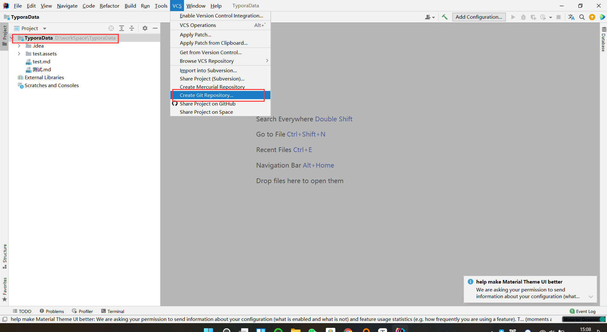The image size is (607, 332).
Task: Click the colorful Space icon in toolbar
Action: tap(602, 17)
